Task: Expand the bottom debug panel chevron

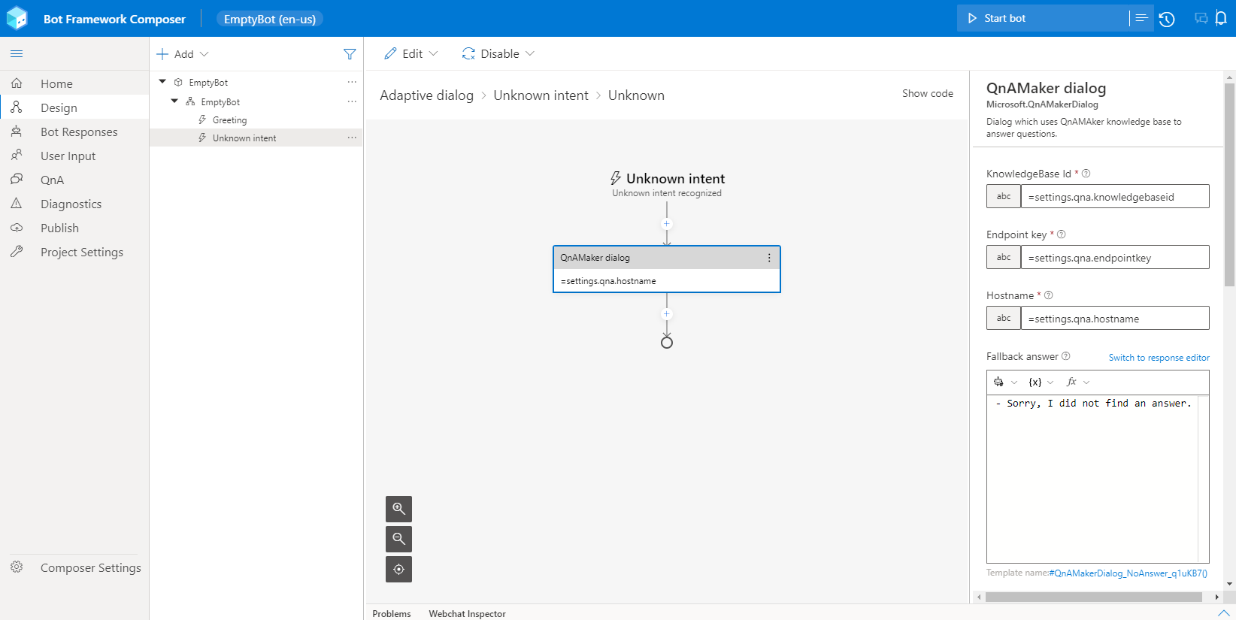Action: coord(1223,613)
